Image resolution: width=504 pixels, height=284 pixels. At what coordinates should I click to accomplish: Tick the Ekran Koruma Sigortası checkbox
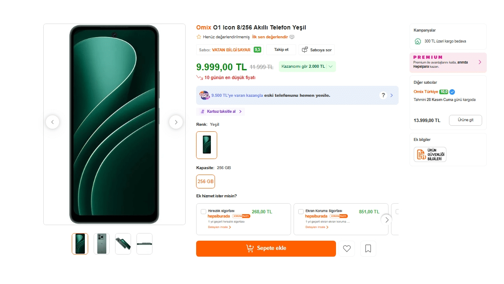click(x=301, y=212)
